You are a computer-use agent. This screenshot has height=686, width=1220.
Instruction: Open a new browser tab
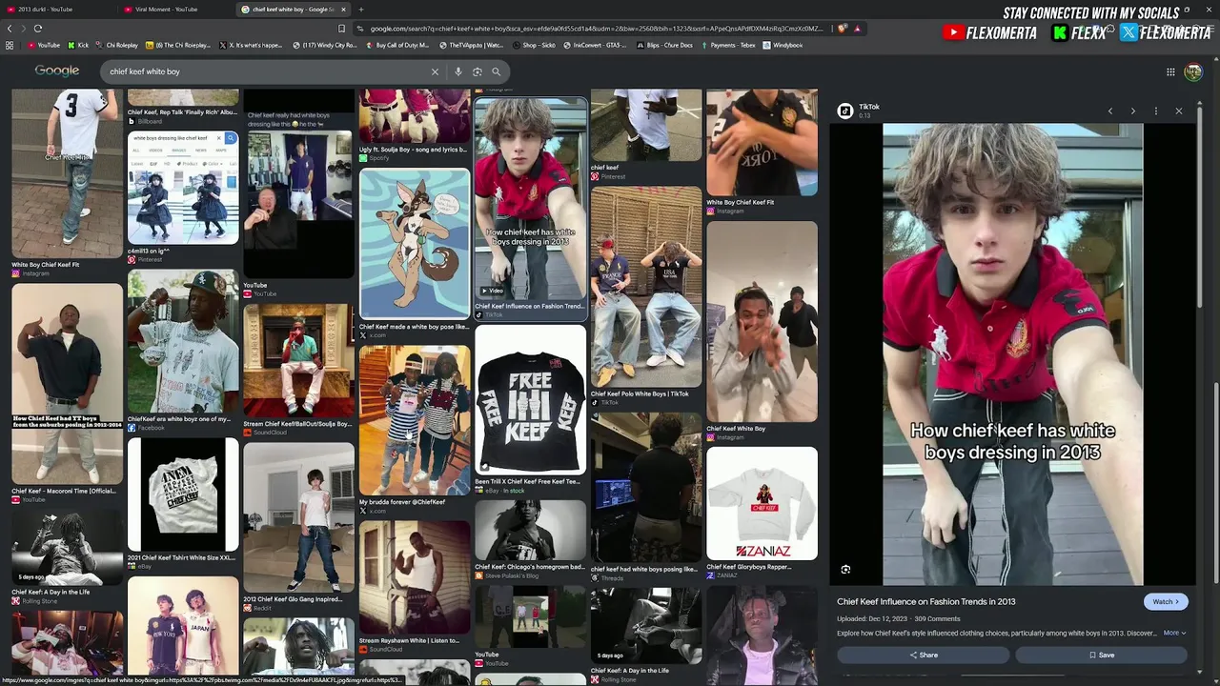(x=360, y=10)
